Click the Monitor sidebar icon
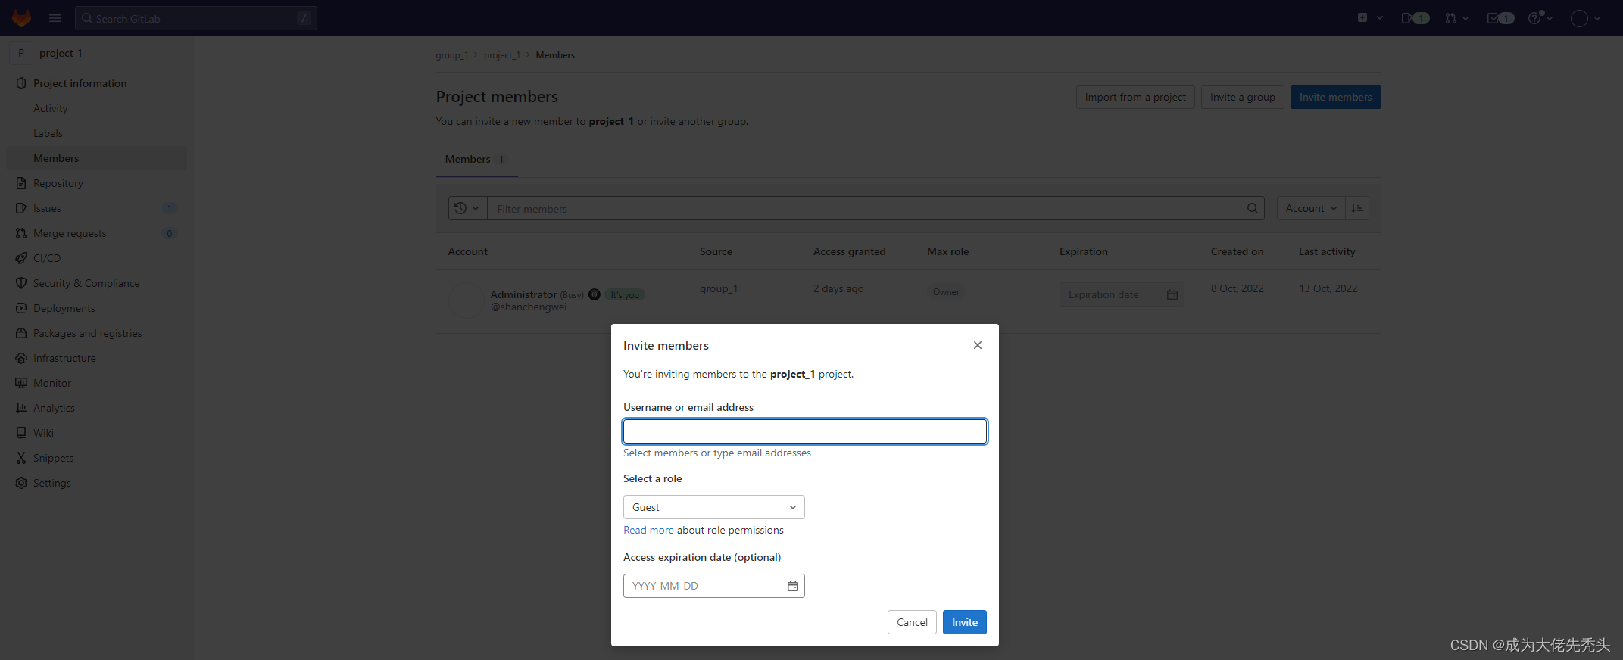 pyautogui.click(x=21, y=383)
